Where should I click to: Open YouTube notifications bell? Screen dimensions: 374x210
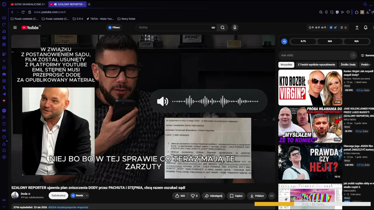[x=366, y=27]
